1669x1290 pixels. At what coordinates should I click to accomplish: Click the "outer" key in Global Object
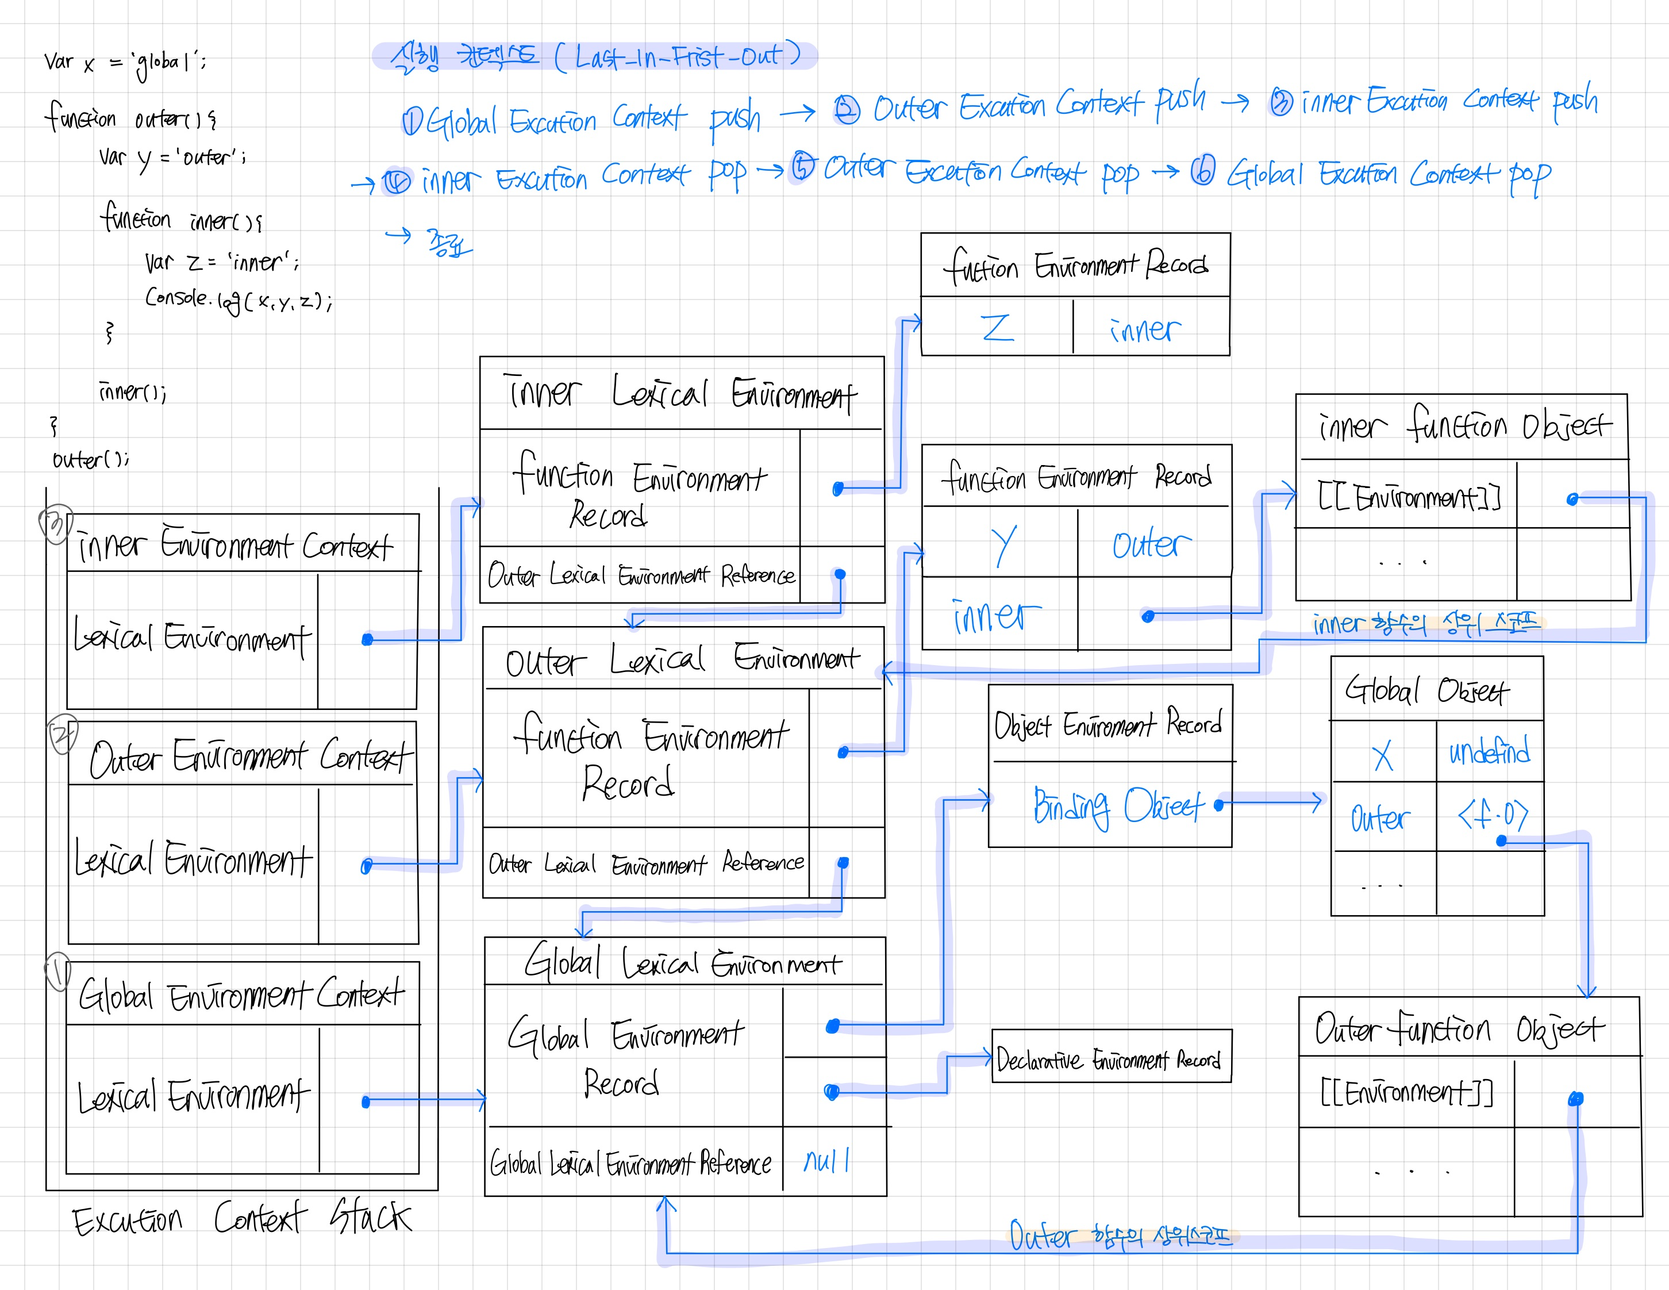tap(1380, 817)
